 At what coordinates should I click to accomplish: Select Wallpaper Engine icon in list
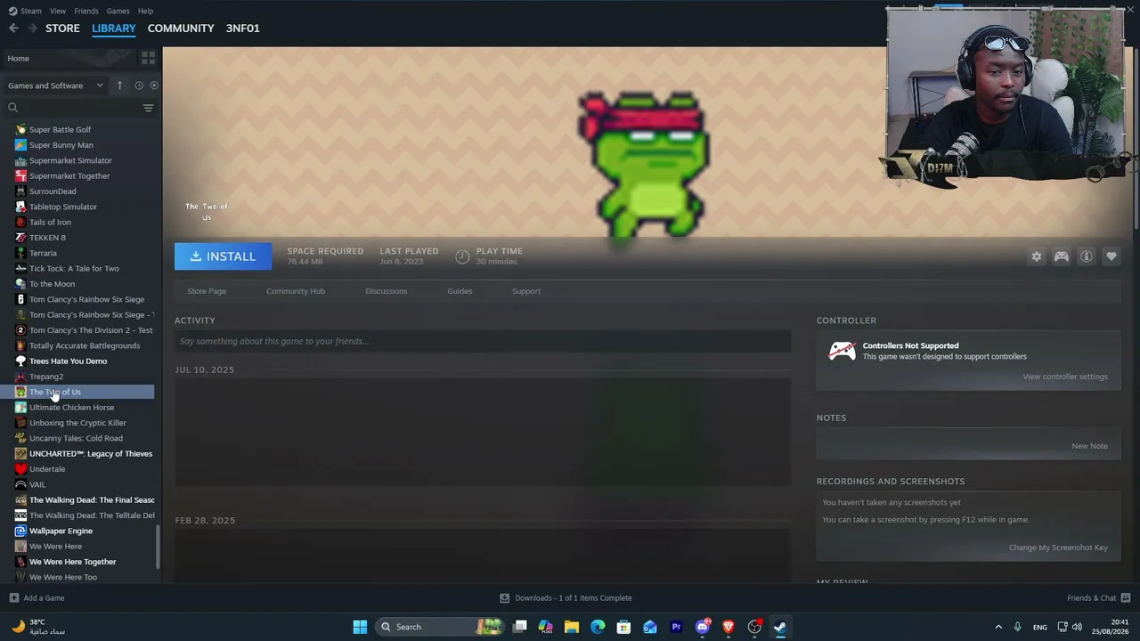20,531
